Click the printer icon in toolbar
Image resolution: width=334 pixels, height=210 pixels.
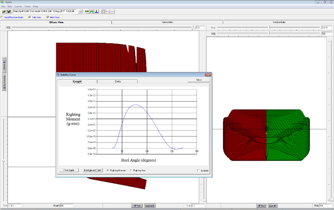tap(81, 11)
